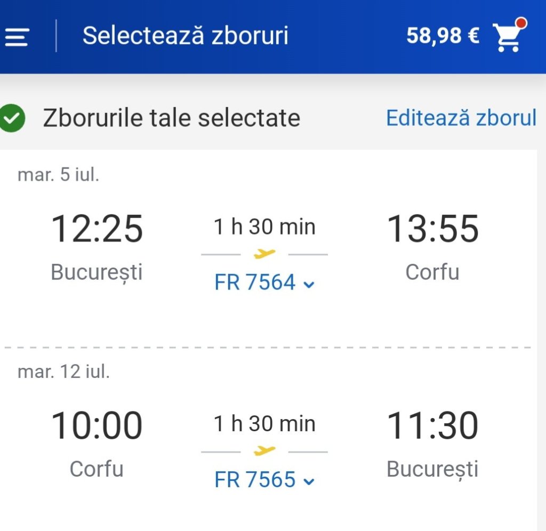Click the mar. 5 iul. date label
Image resolution: width=546 pixels, height=531 pixels.
click(59, 175)
